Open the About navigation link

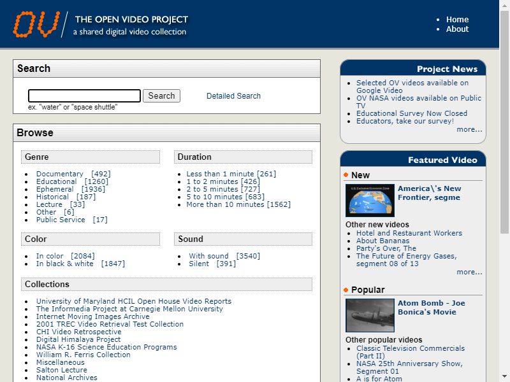[457, 29]
